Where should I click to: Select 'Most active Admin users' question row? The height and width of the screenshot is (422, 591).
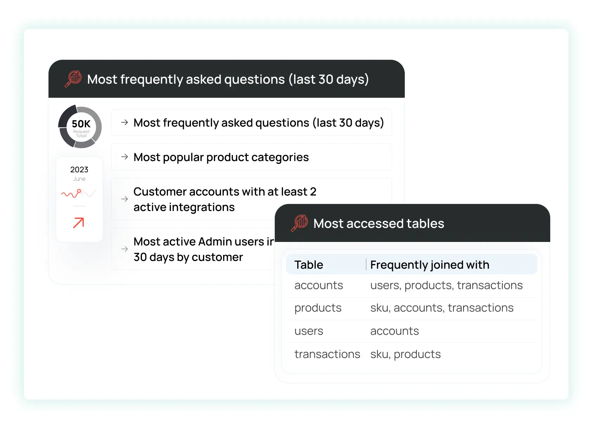tap(193, 249)
